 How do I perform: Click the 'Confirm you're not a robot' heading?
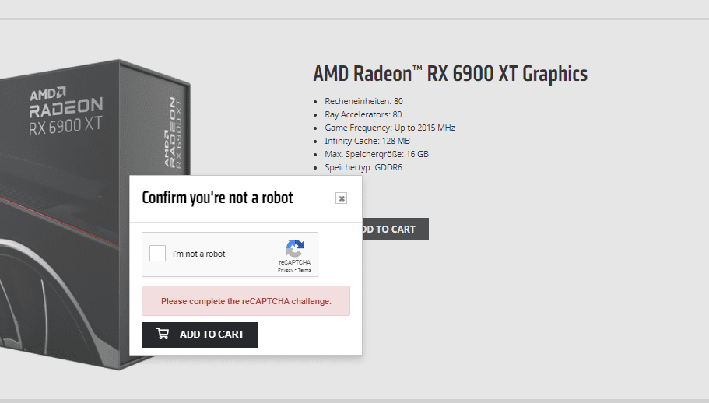click(217, 198)
